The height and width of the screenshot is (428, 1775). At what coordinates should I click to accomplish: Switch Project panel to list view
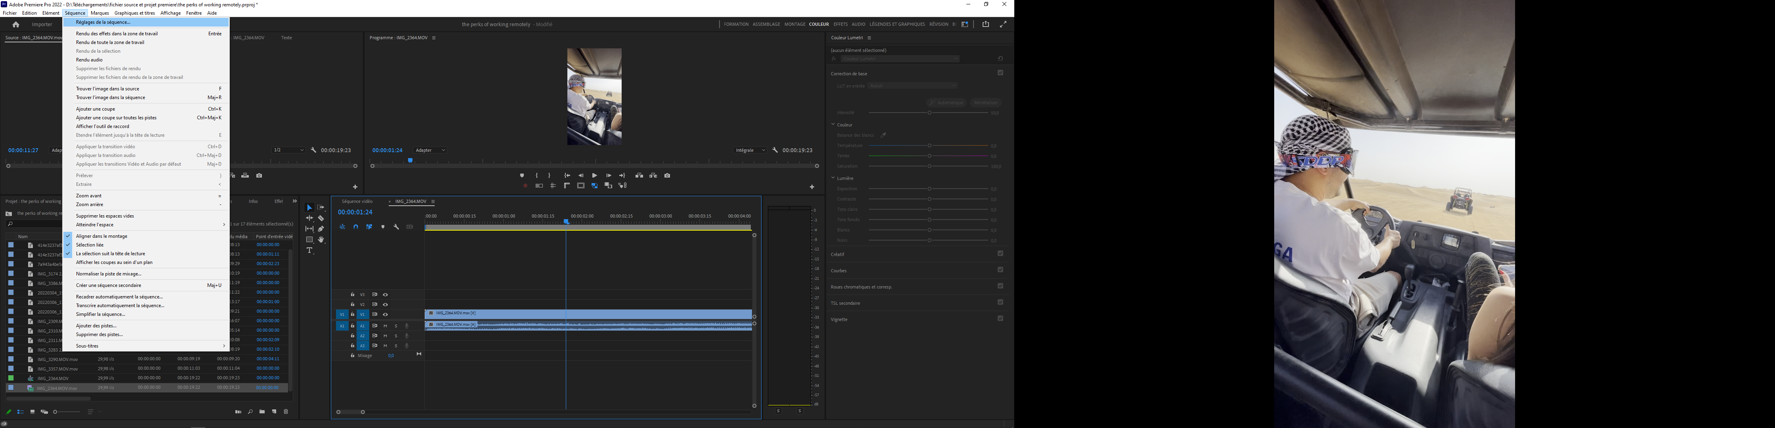(x=21, y=412)
